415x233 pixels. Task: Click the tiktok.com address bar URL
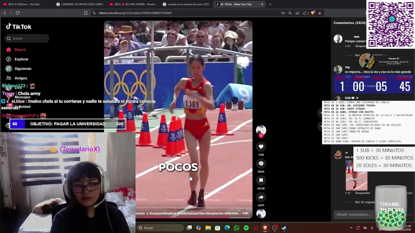[135, 13]
